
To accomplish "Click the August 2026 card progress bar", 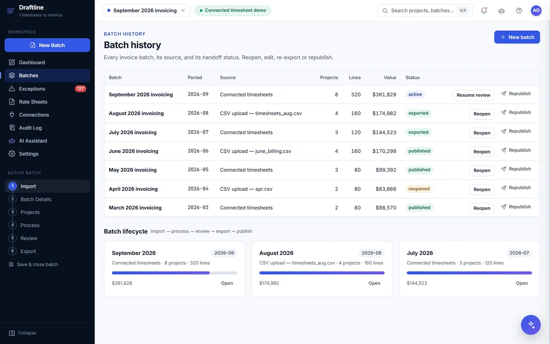I will click(322, 273).
